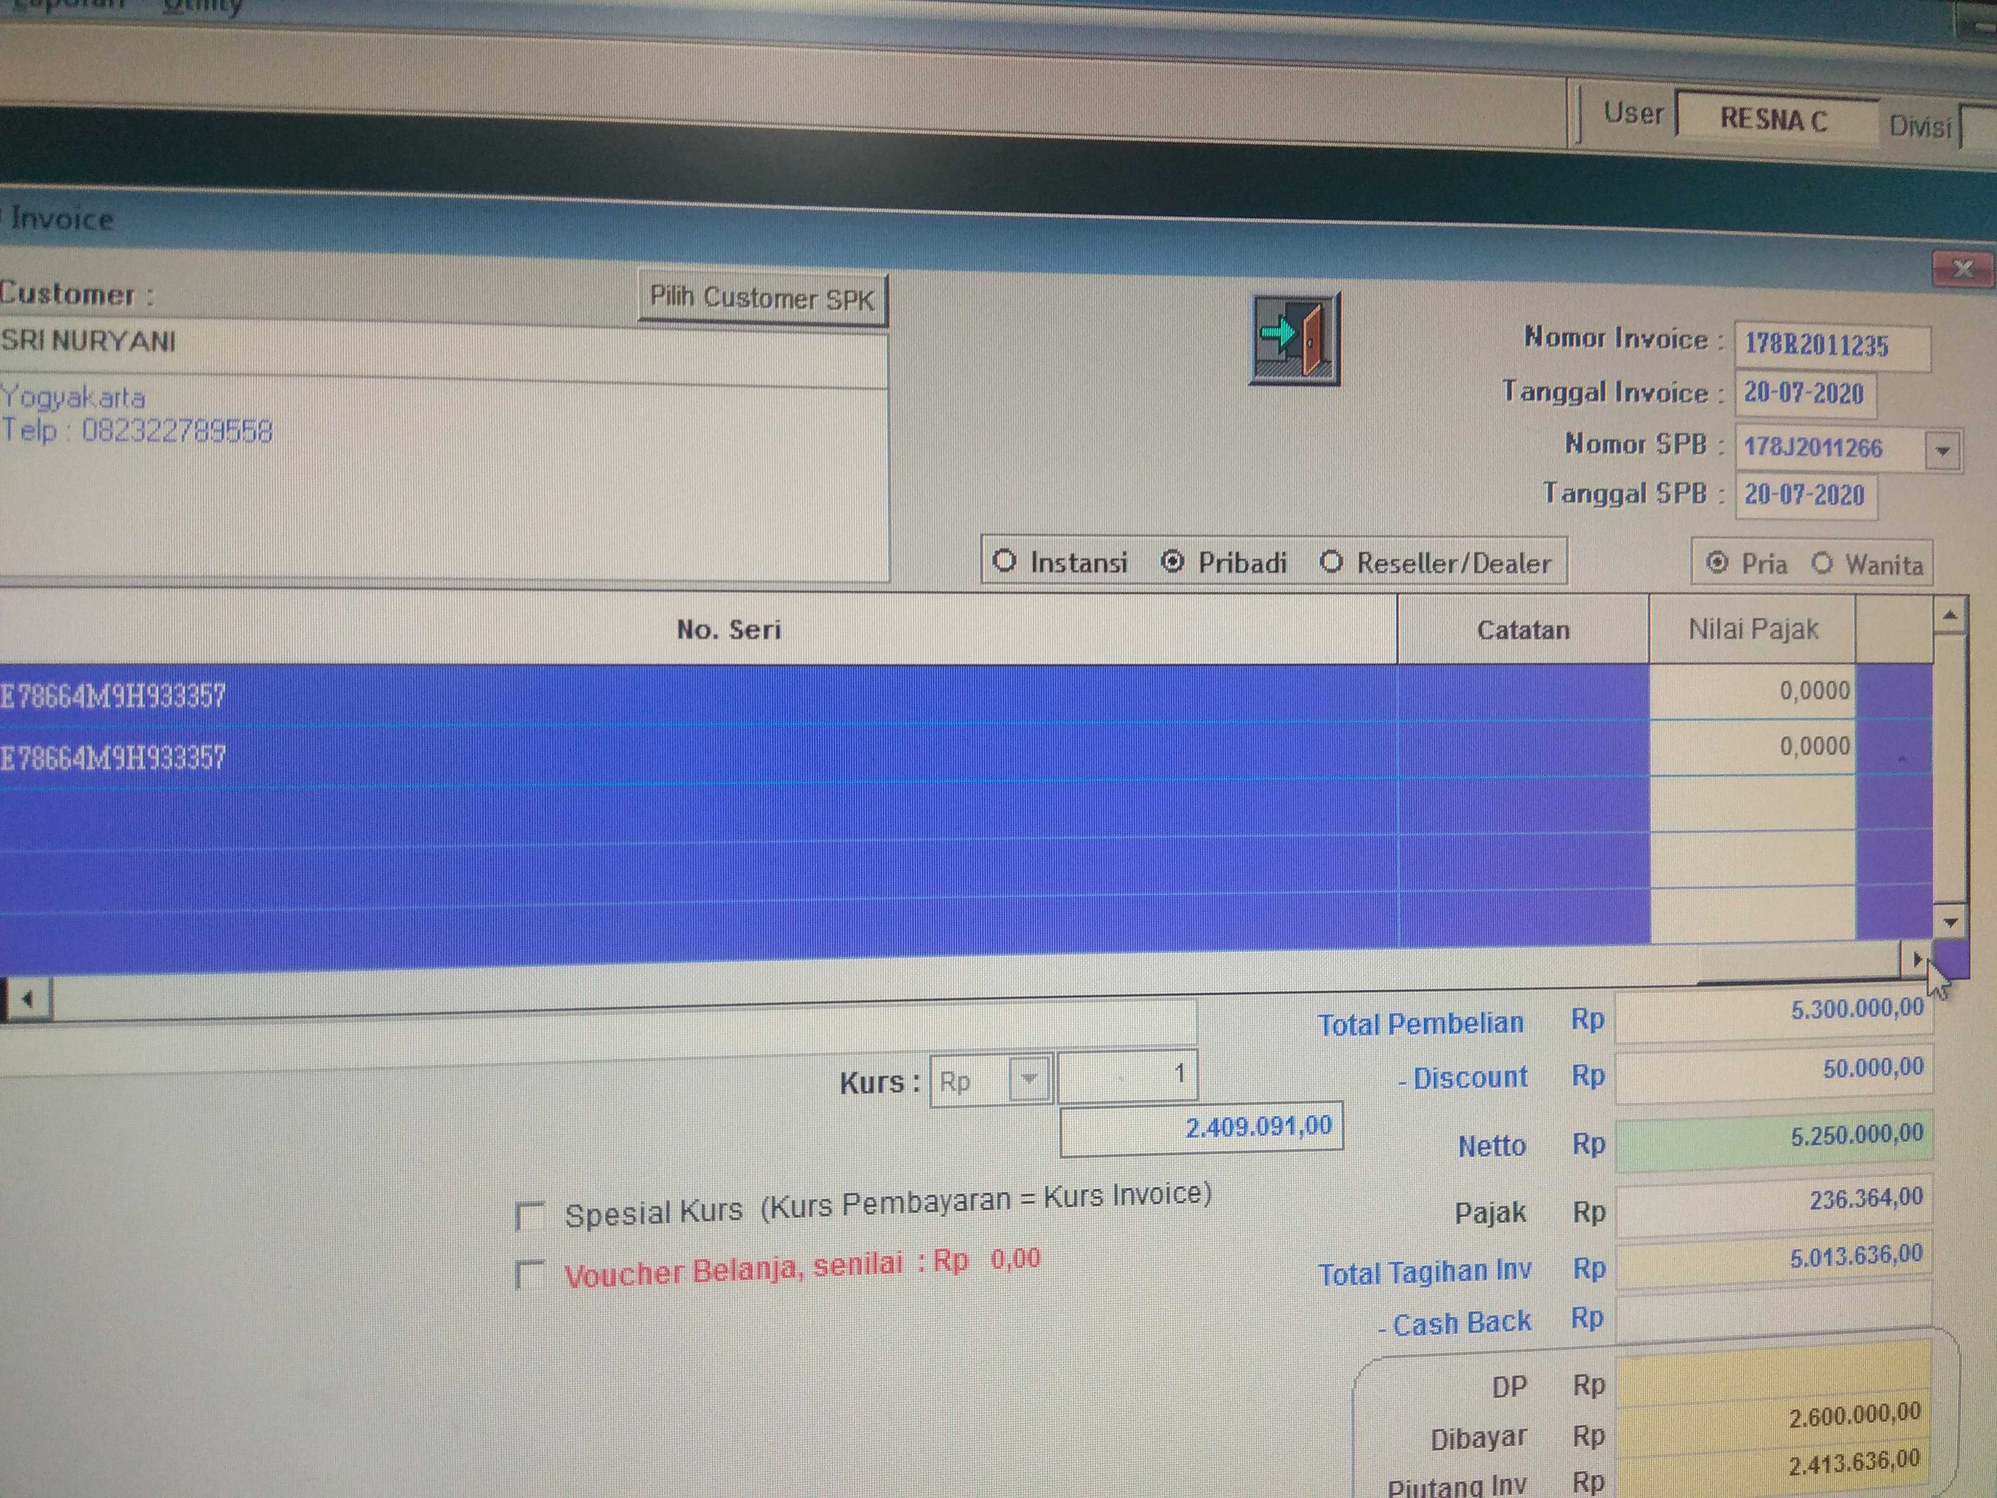1997x1498 pixels.
Task: Click the exit door icon
Action: pyautogui.click(x=1294, y=339)
